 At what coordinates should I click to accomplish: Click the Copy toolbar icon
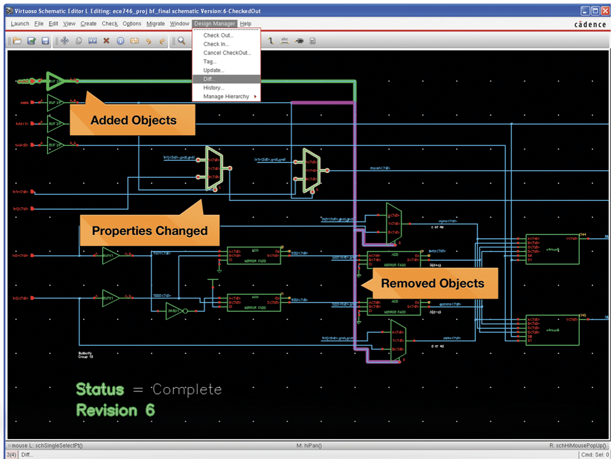(x=79, y=41)
